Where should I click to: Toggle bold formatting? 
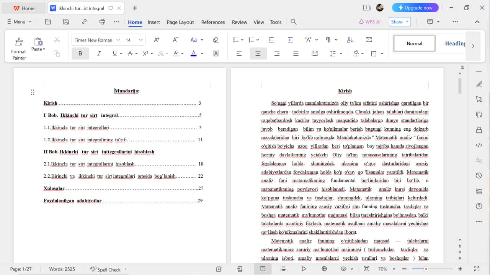80,53
